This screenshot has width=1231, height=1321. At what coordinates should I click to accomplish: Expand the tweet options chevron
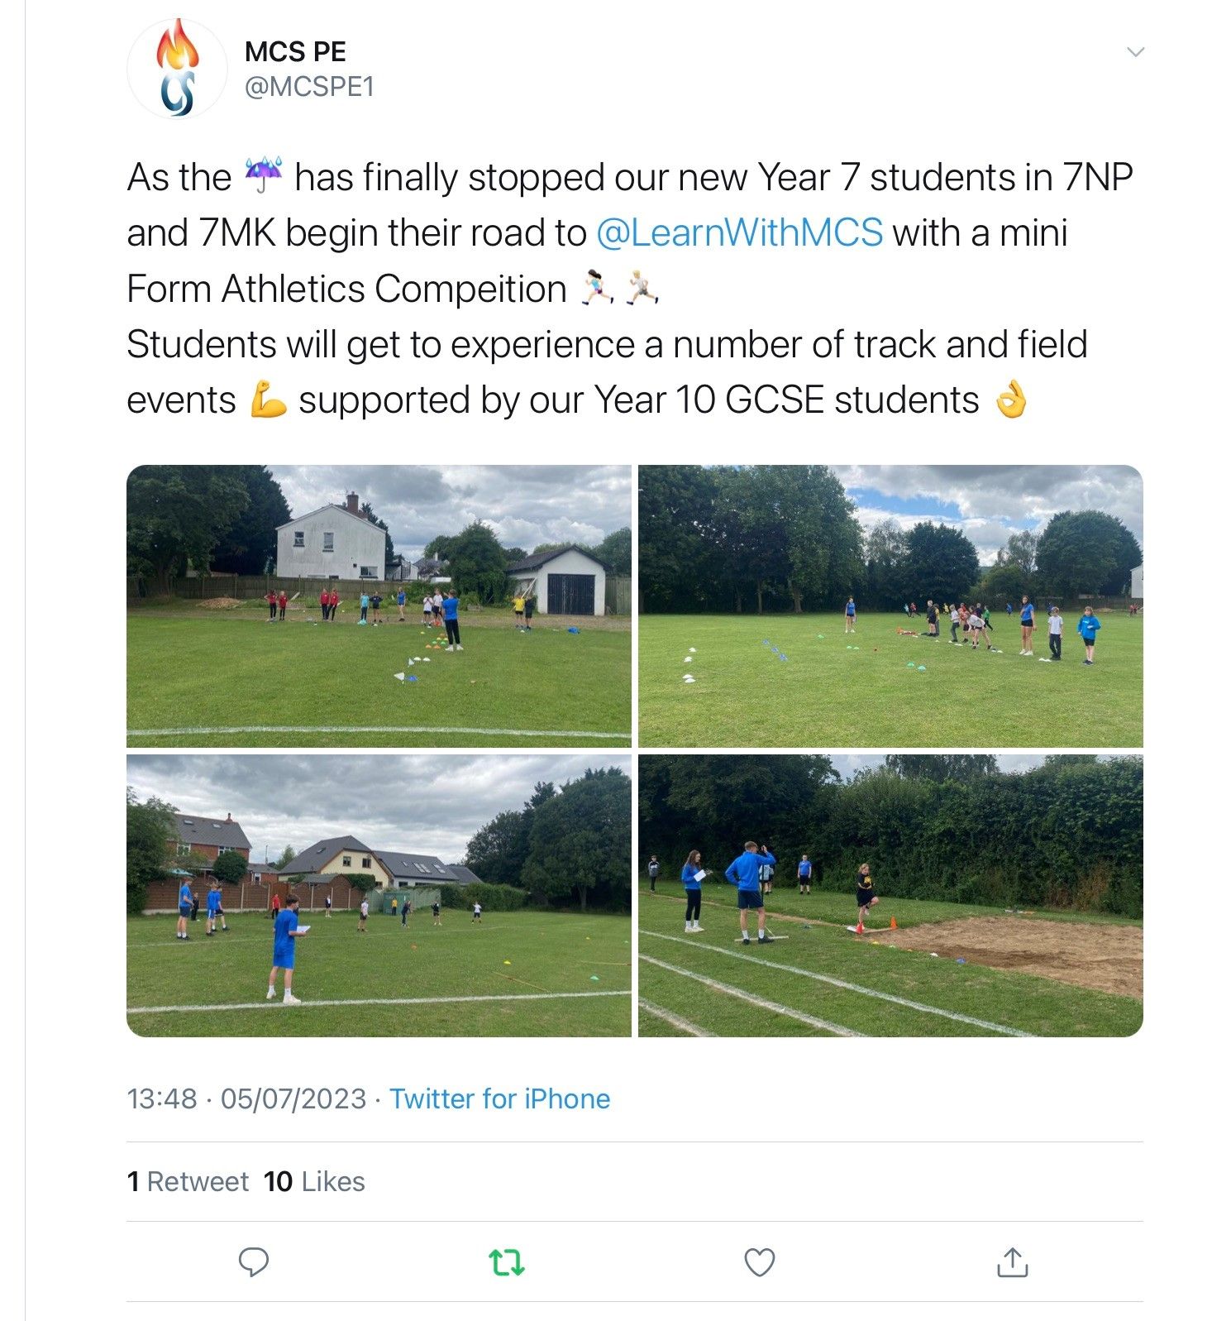coord(1136,52)
